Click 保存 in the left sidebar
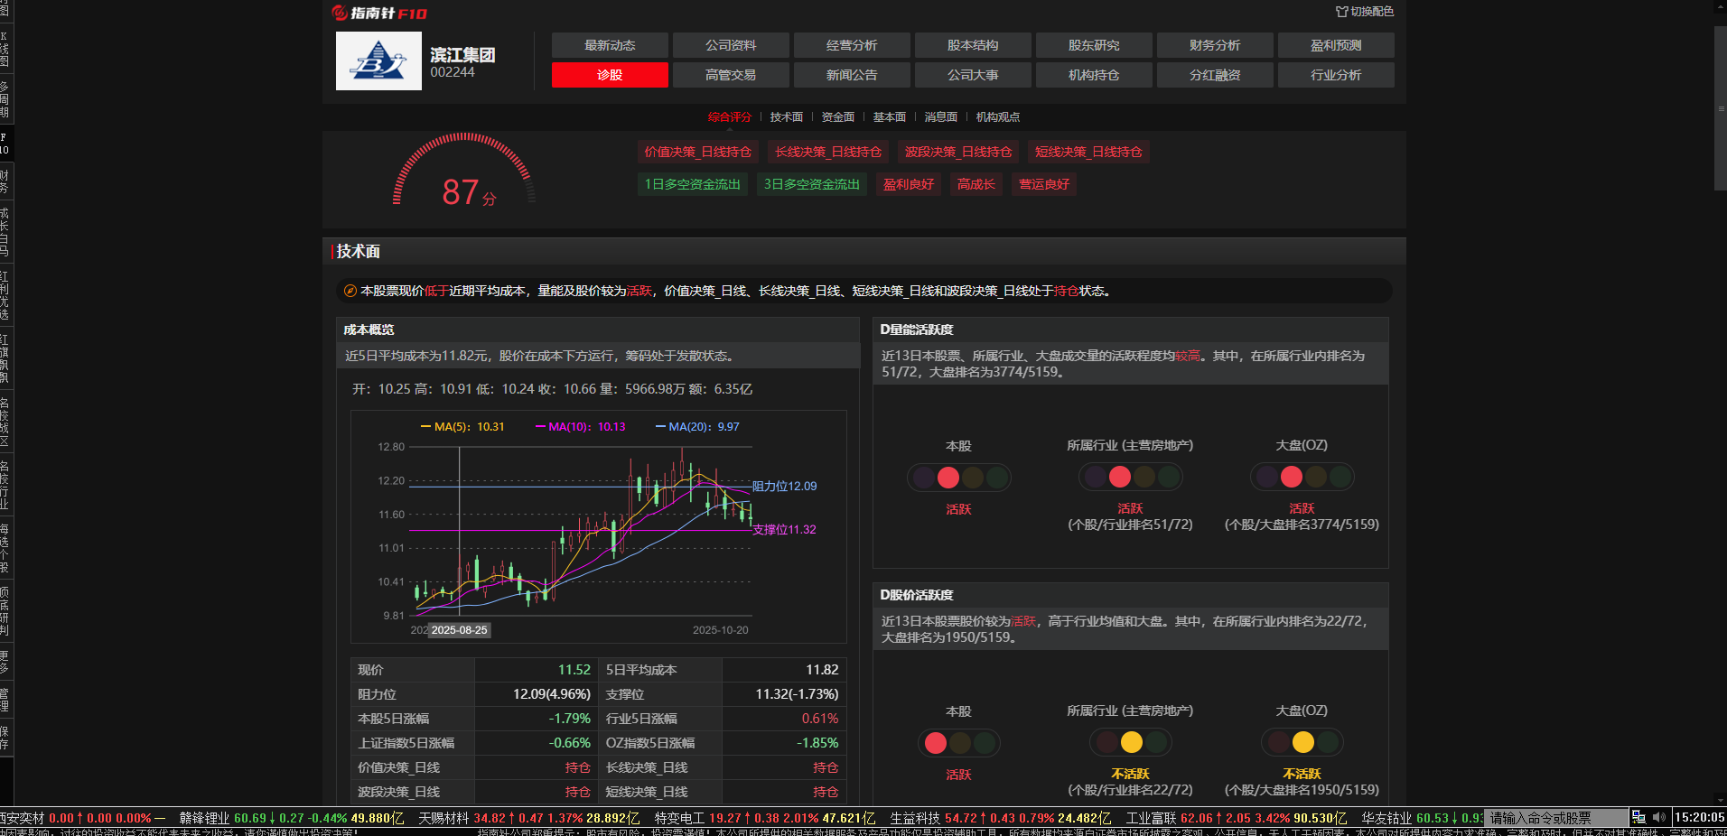 [5, 738]
